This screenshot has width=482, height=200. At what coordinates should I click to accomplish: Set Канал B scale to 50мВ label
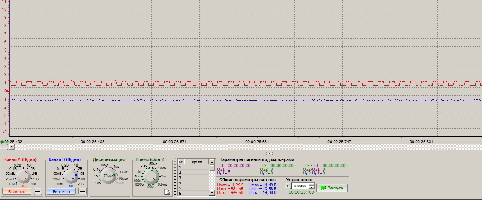(x=58, y=174)
